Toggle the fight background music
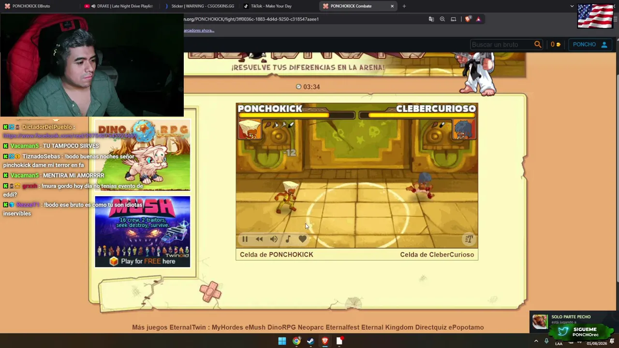The height and width of the screenshot is (348, 619). pyautogui.click(x=288, y=239)
